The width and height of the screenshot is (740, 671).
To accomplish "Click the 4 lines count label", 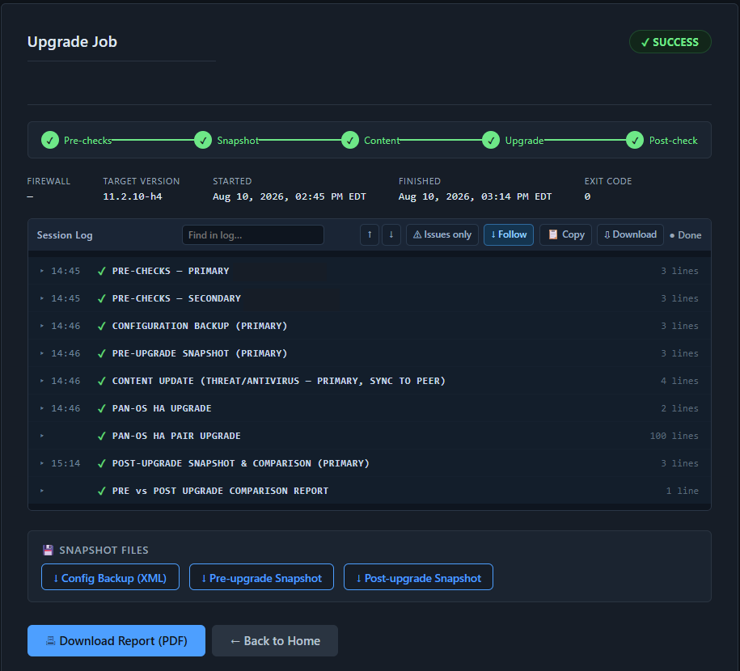I will [679, 381].
